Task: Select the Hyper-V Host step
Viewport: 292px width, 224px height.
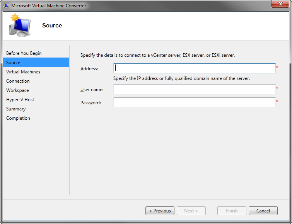Action: (20, 100)
